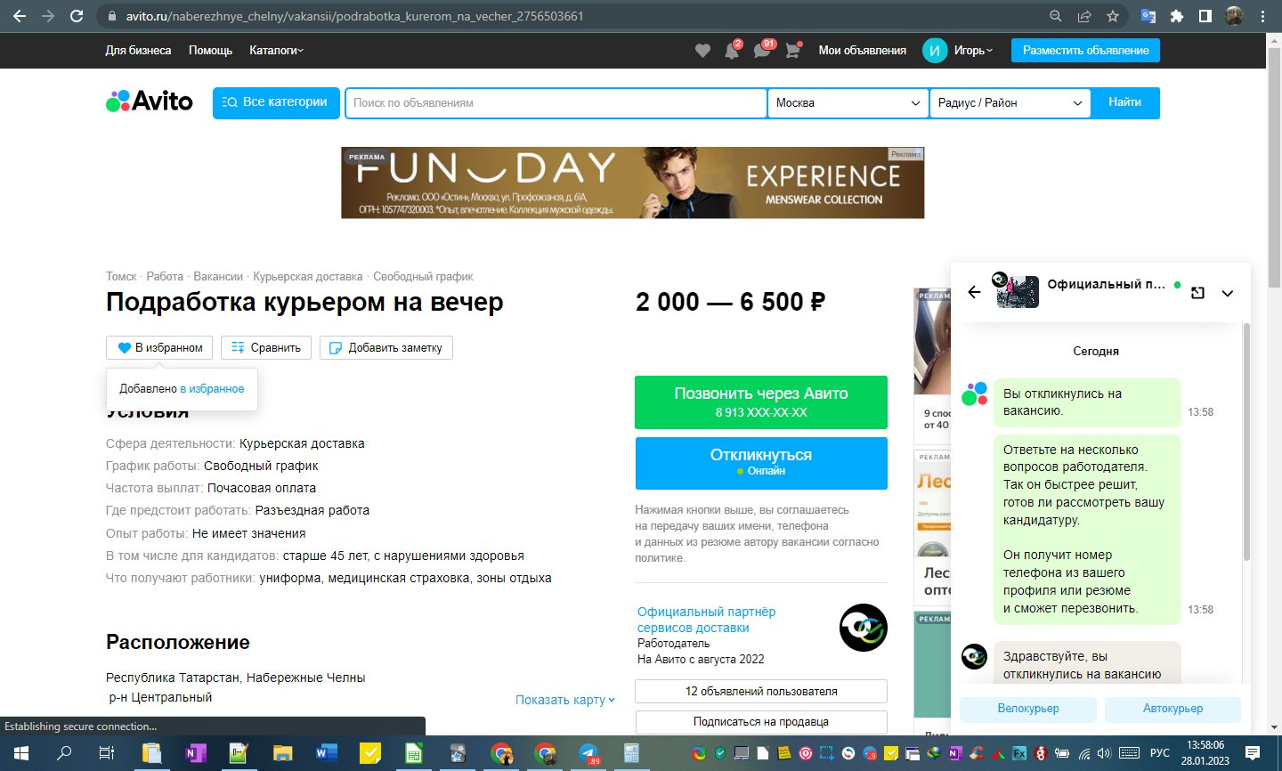
Task: Toggle the browser side panel icon
Action: 1205,16
